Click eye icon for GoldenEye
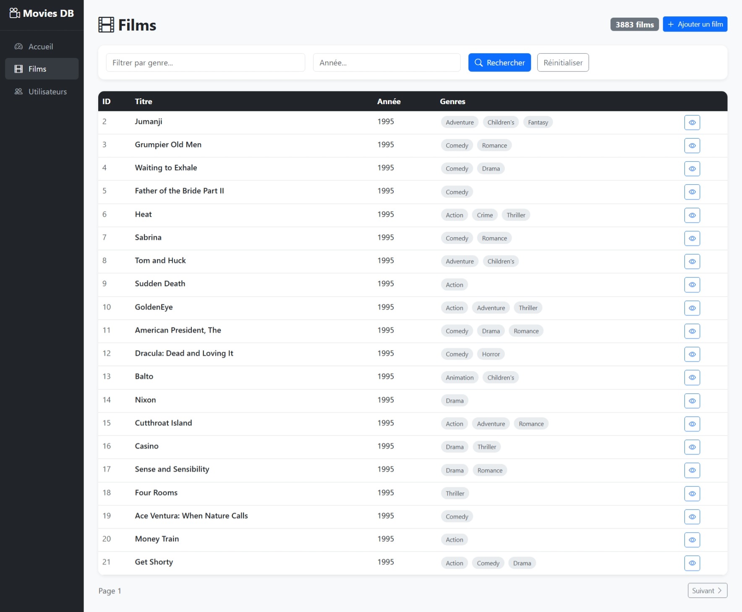The width and height of the screenshot is (742, 612). (x=692, y=308)
